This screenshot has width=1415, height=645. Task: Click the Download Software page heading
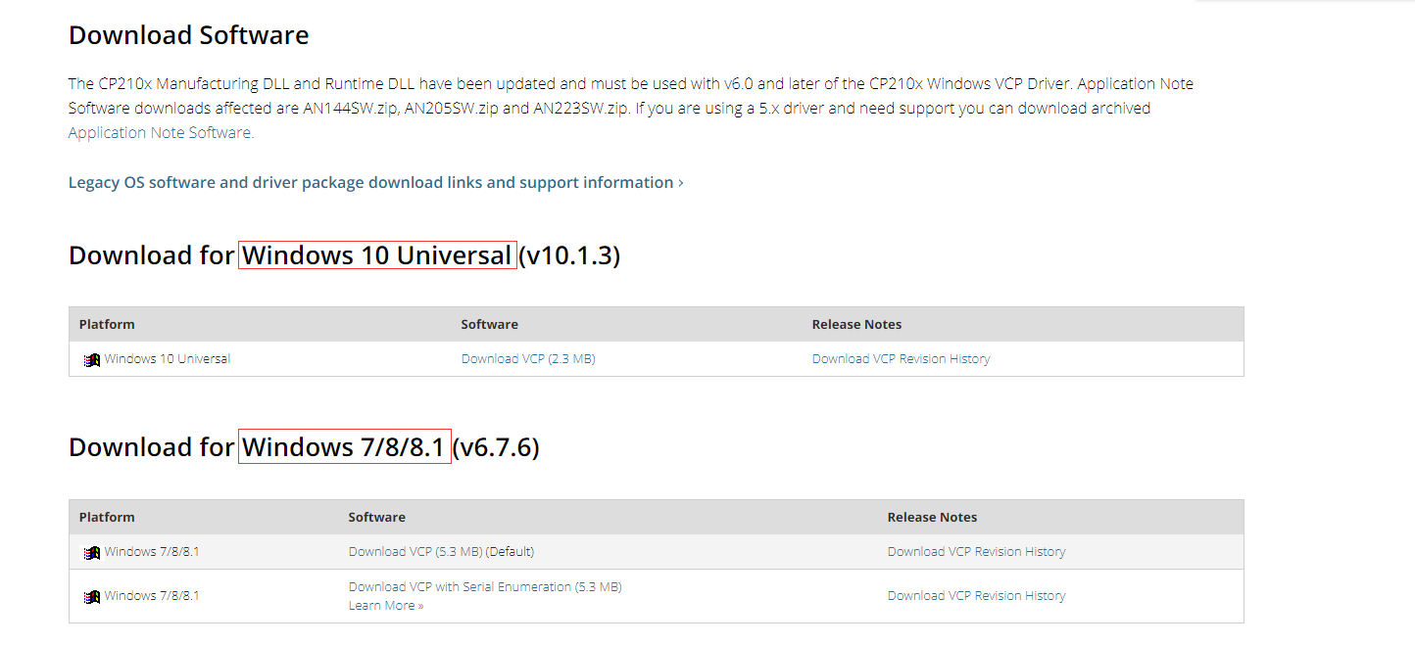click(x=188, y=36)
